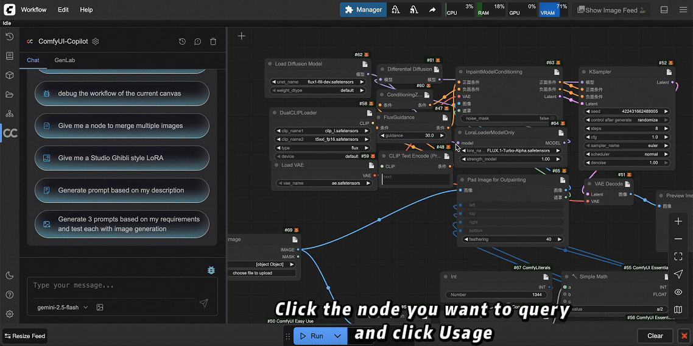Screen dimensions: 693x346
Task: Select 'Give me a Studio Ghibli style LoRA'
Action: coord(122,158)
